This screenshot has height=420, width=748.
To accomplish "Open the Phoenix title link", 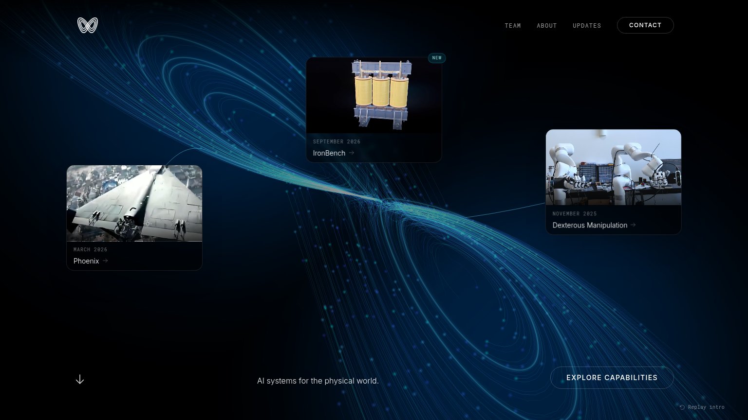I will coord(86,261).
